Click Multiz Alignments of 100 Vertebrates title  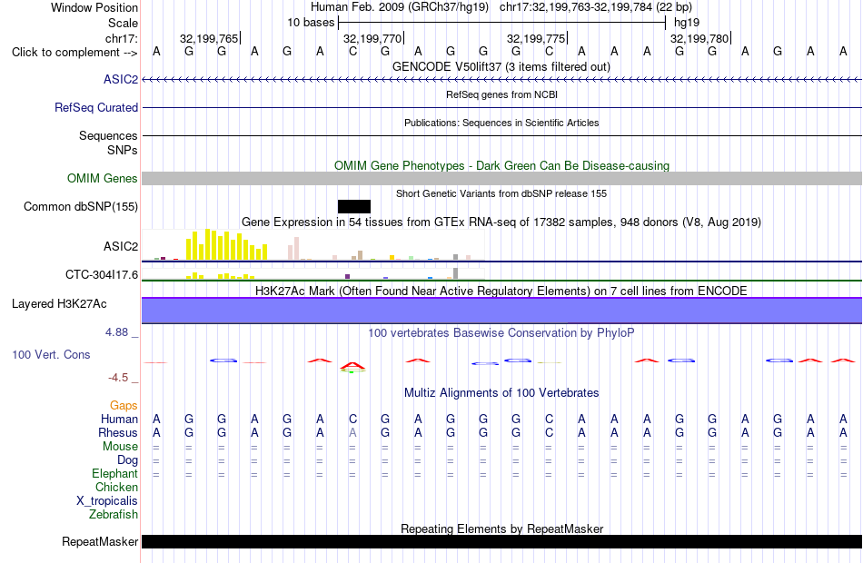(x=501, y=393)
